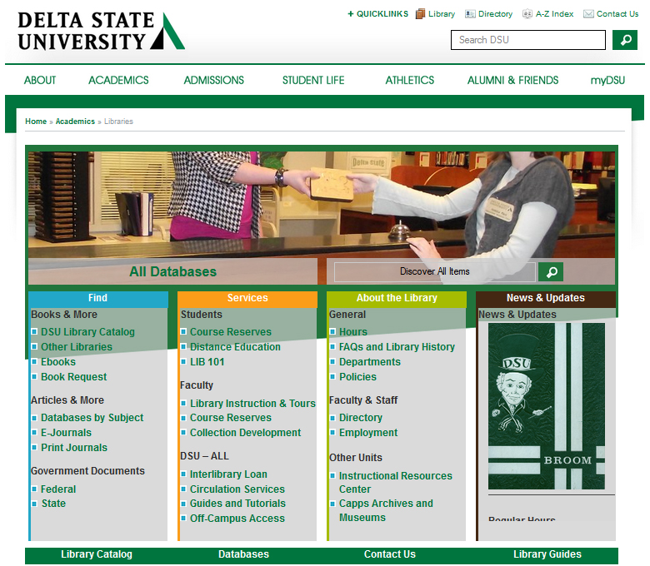Open FAQs and Library History link
The width and height of the screenshot is (650, 566).
pos(397,347)
